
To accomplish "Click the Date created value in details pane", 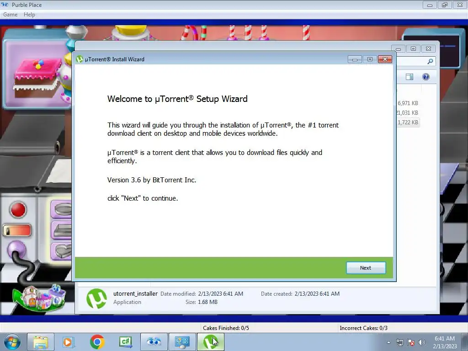I will [317, 294].
